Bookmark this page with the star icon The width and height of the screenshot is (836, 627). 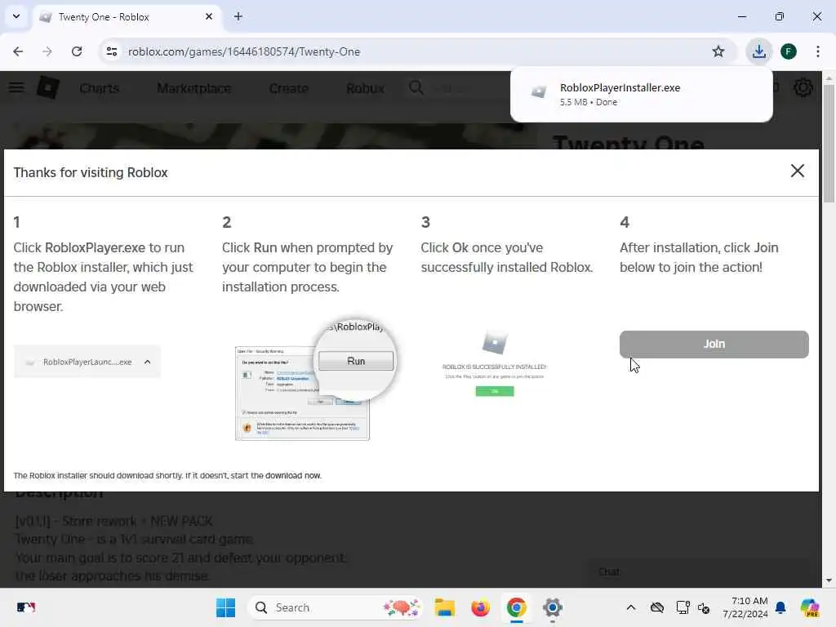click(718, 51)
